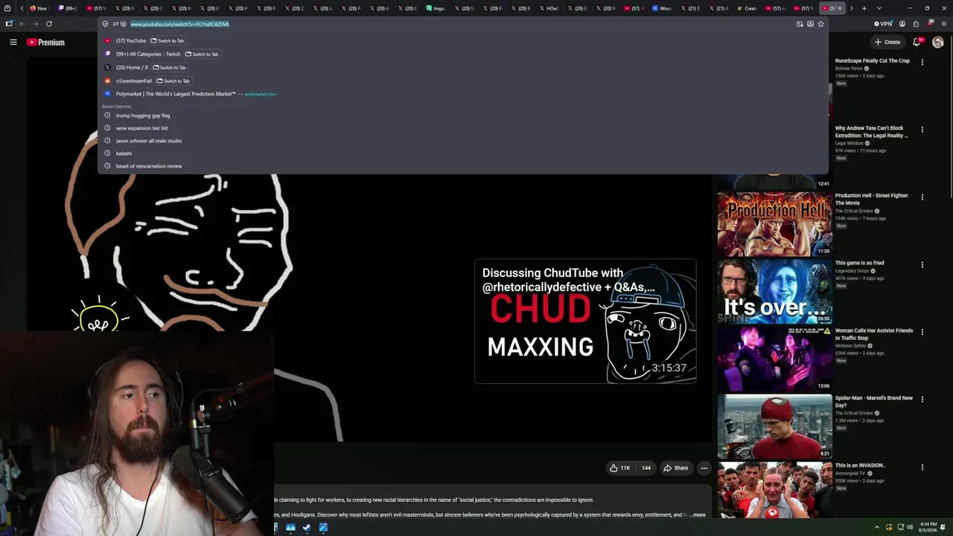The height and width of the screenshot is (536, 953).
Task: Click Switch to Tab for YouTube suggestion
Action: [168, 41]
